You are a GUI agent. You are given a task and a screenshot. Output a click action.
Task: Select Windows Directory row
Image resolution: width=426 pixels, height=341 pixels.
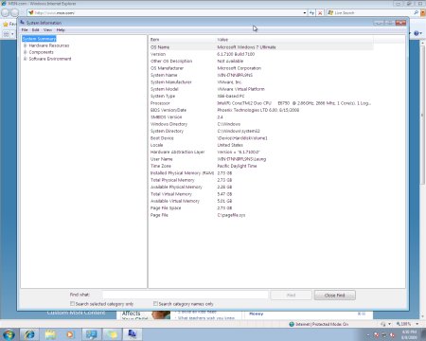261,124
